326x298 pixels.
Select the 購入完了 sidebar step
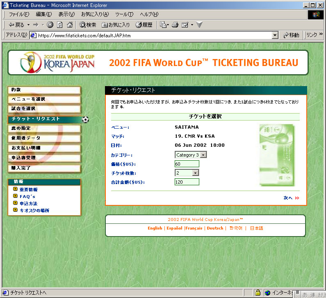pos(44,168)
